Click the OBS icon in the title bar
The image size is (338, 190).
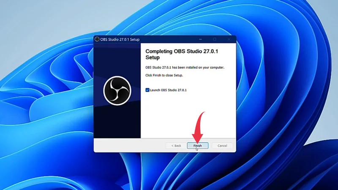click(x=97, y=39)
